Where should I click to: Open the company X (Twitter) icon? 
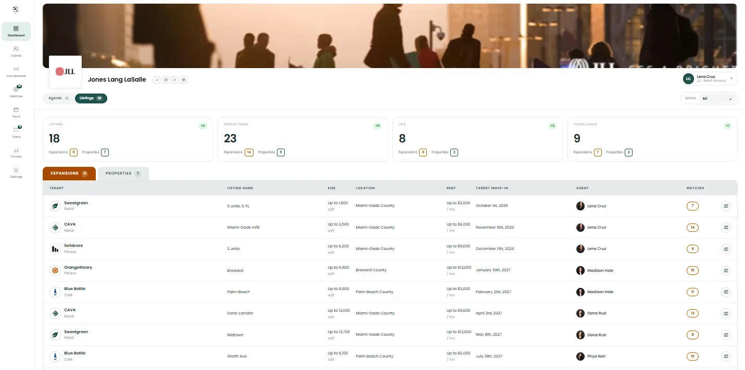click(x=175, y=80)
